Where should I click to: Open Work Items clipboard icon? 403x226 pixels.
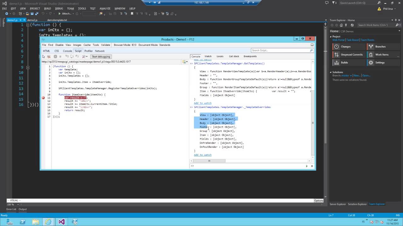(x=371, y=55)
